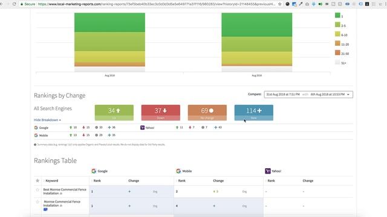Star the Monroe Commercial Fence Installation keyword
387x217 pixels.
pos(37,202)
